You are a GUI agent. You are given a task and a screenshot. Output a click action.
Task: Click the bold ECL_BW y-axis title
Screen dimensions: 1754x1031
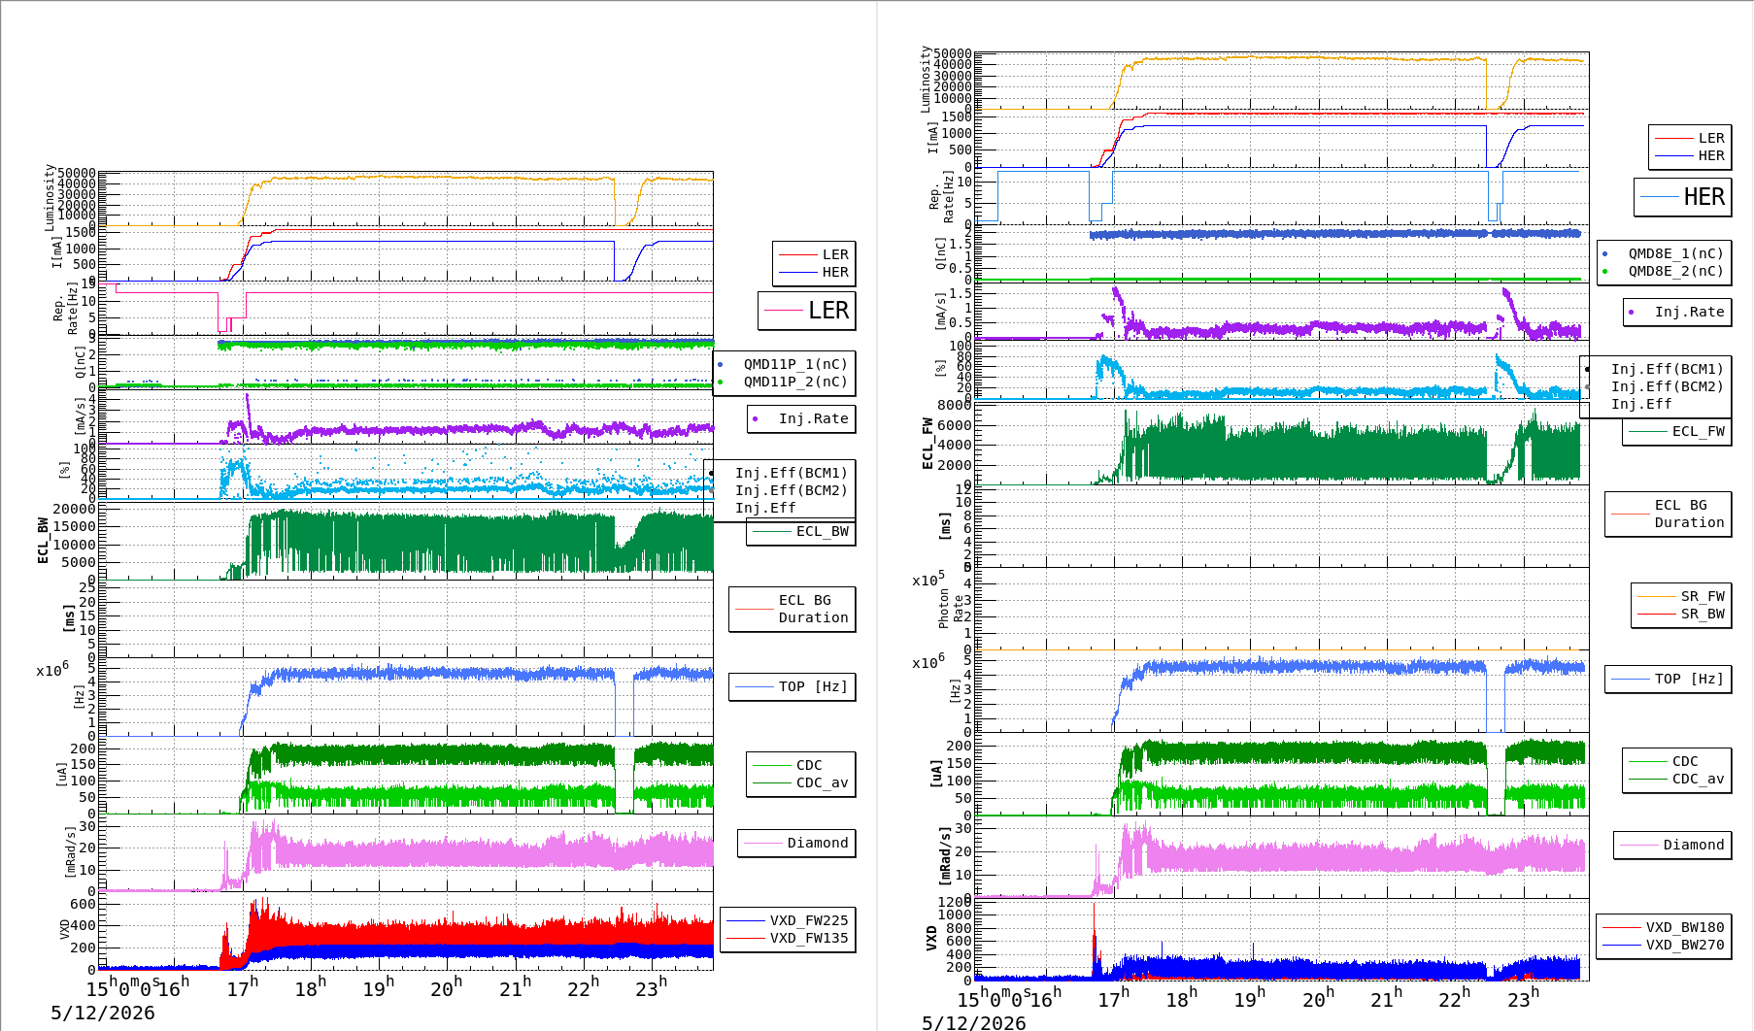43,540
